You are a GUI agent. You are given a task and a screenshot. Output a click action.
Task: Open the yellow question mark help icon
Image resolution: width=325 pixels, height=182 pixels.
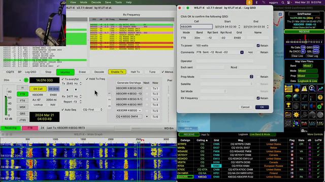click(x=320, y=98)
